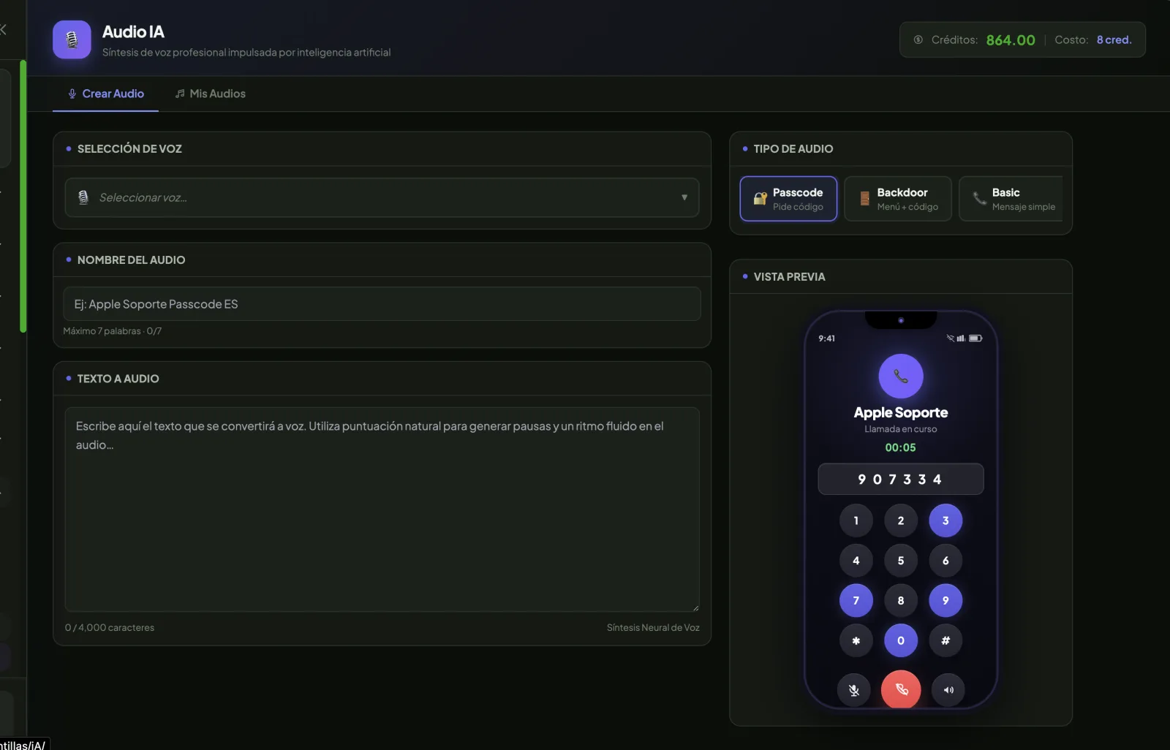Click the Máximo 7 palabras hint
Image resolution: width=1170 pixels, height=750 pixels.
coord(113,331)
